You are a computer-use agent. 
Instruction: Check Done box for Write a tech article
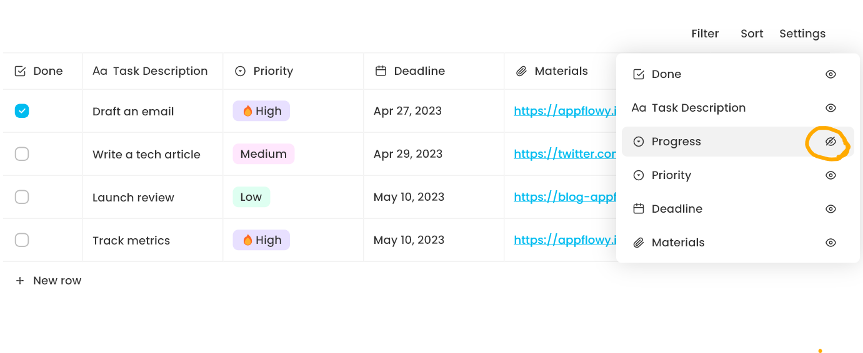point(22,154)
